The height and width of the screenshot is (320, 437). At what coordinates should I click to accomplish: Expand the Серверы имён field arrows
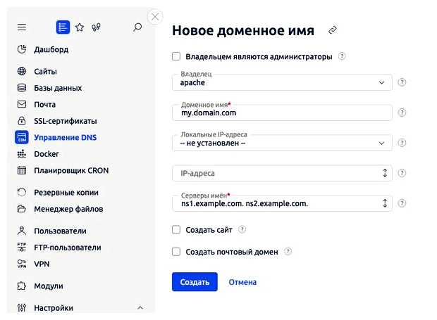(385, 203)
